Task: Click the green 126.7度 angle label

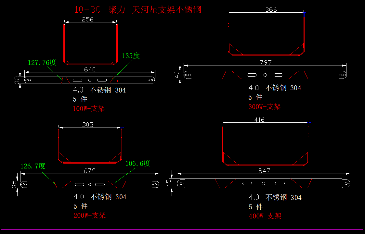Action: click(x=33, y=166)
